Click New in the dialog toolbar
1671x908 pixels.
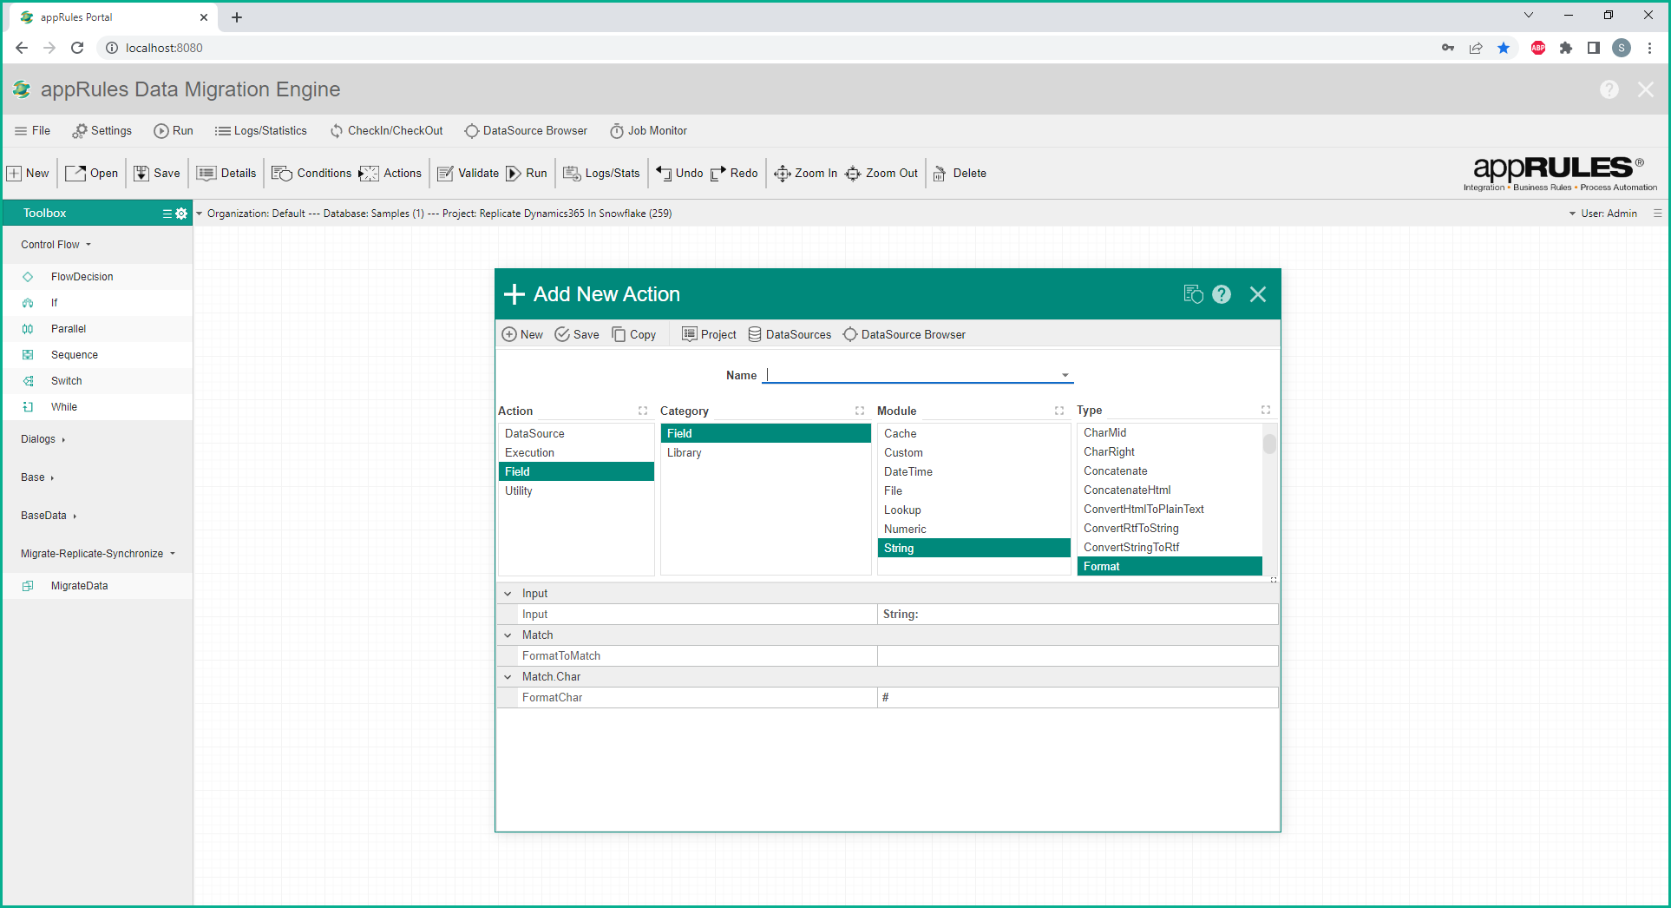click(522, 335)
